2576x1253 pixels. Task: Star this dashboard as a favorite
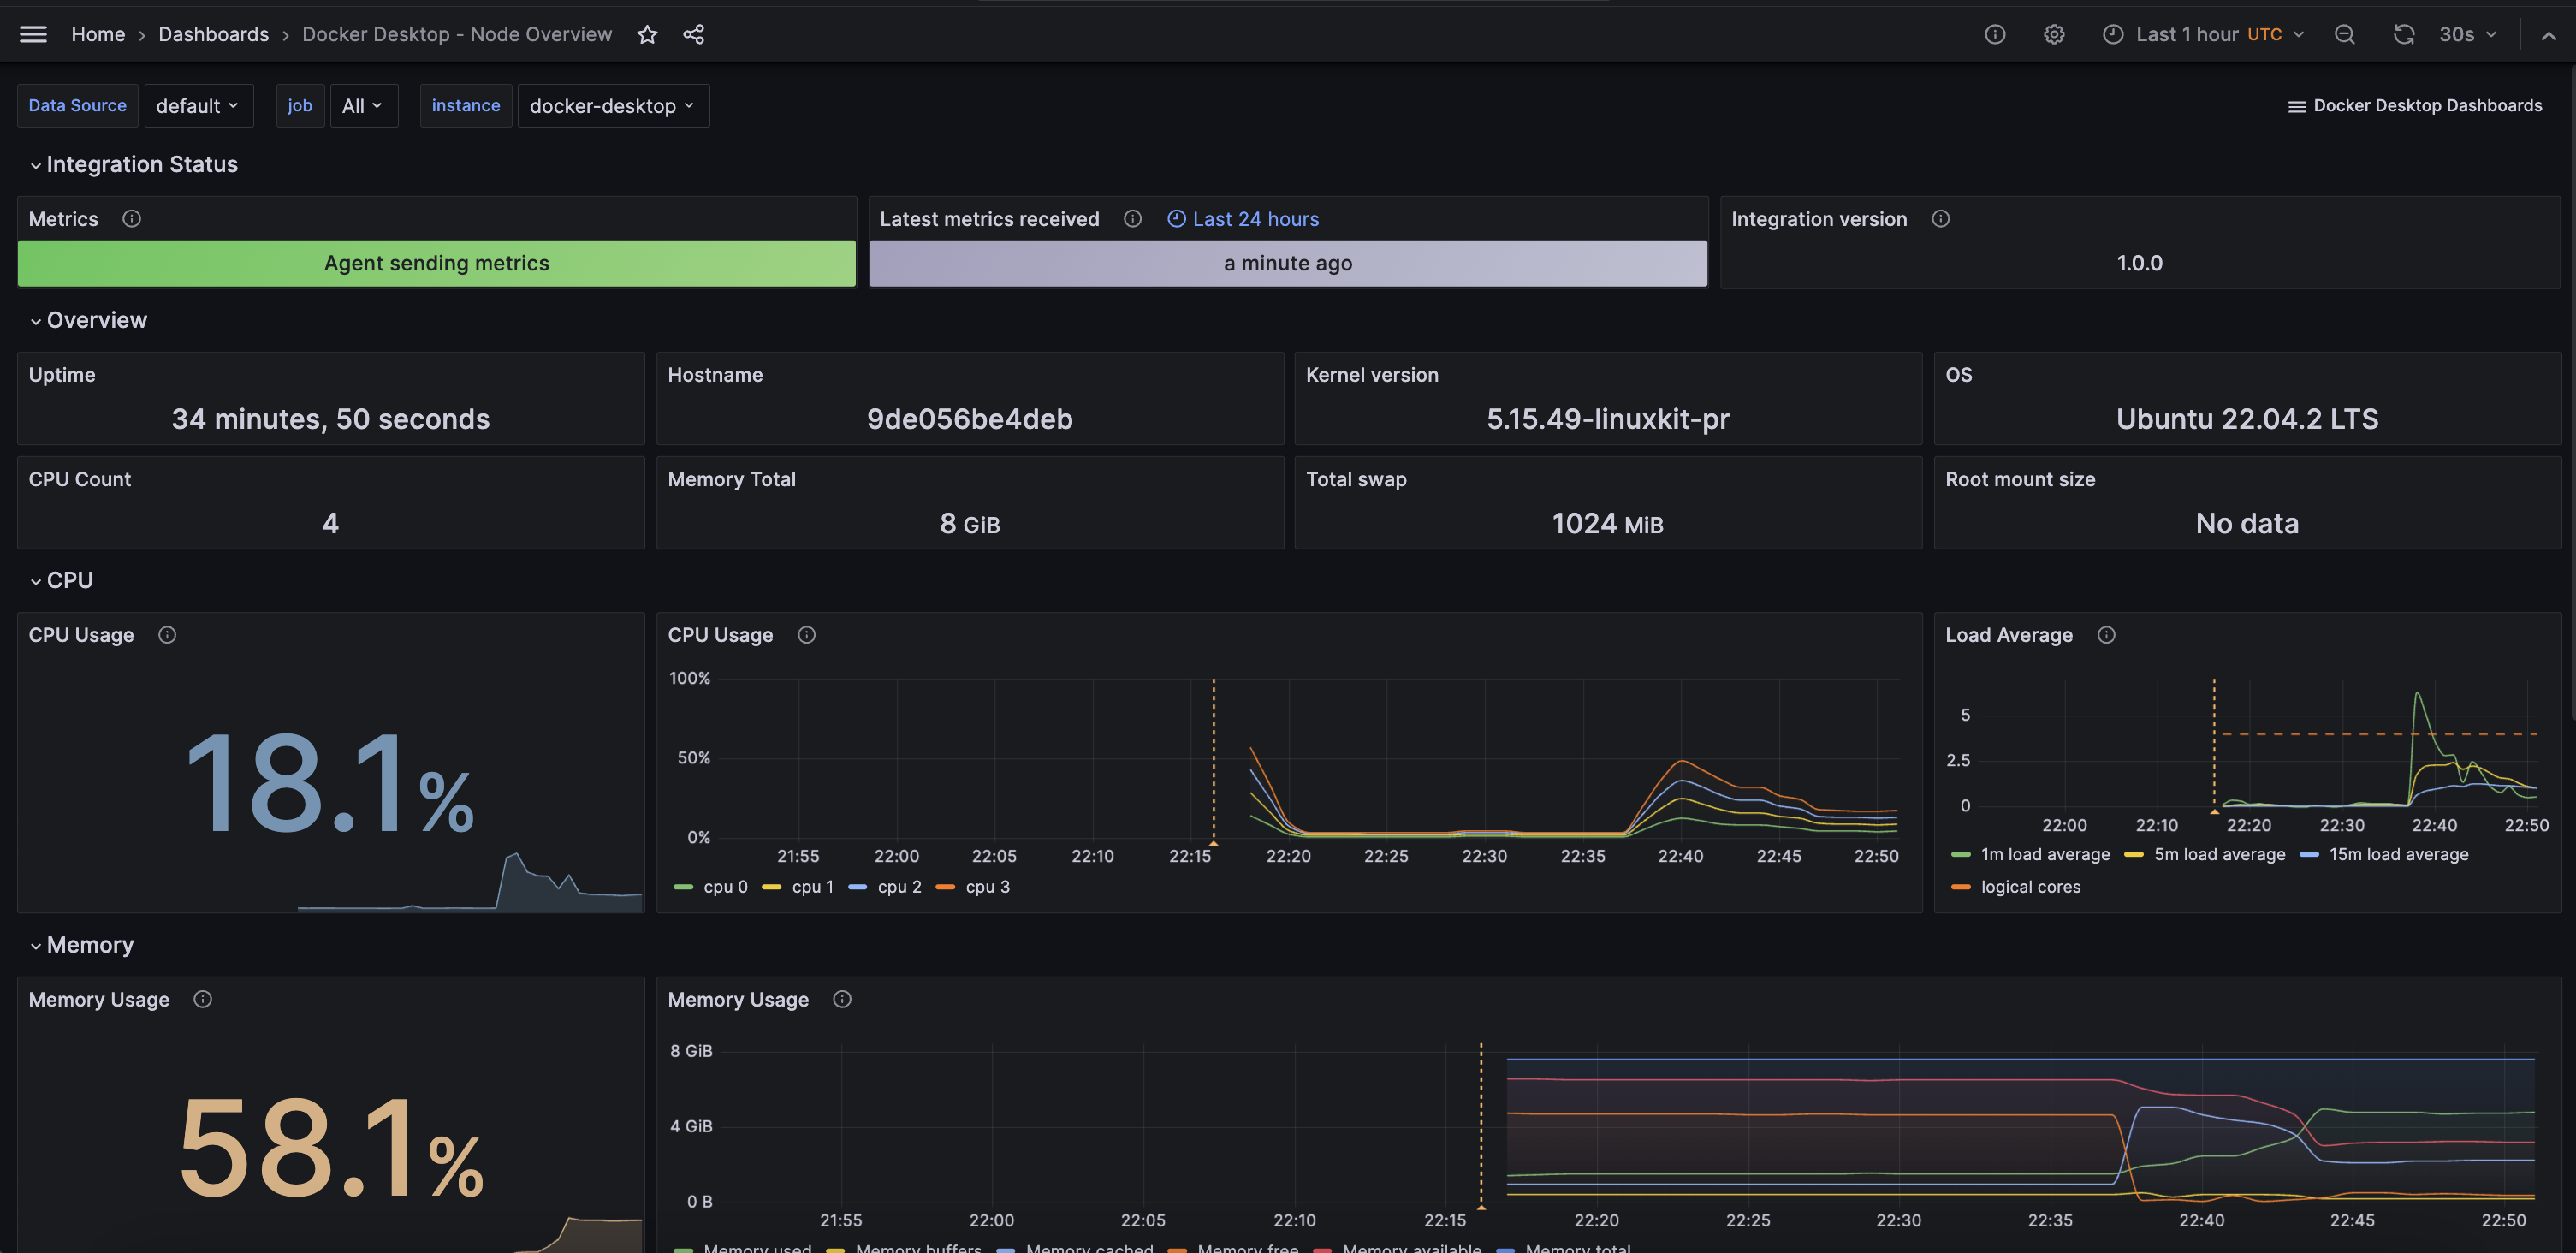coord(647,33)
